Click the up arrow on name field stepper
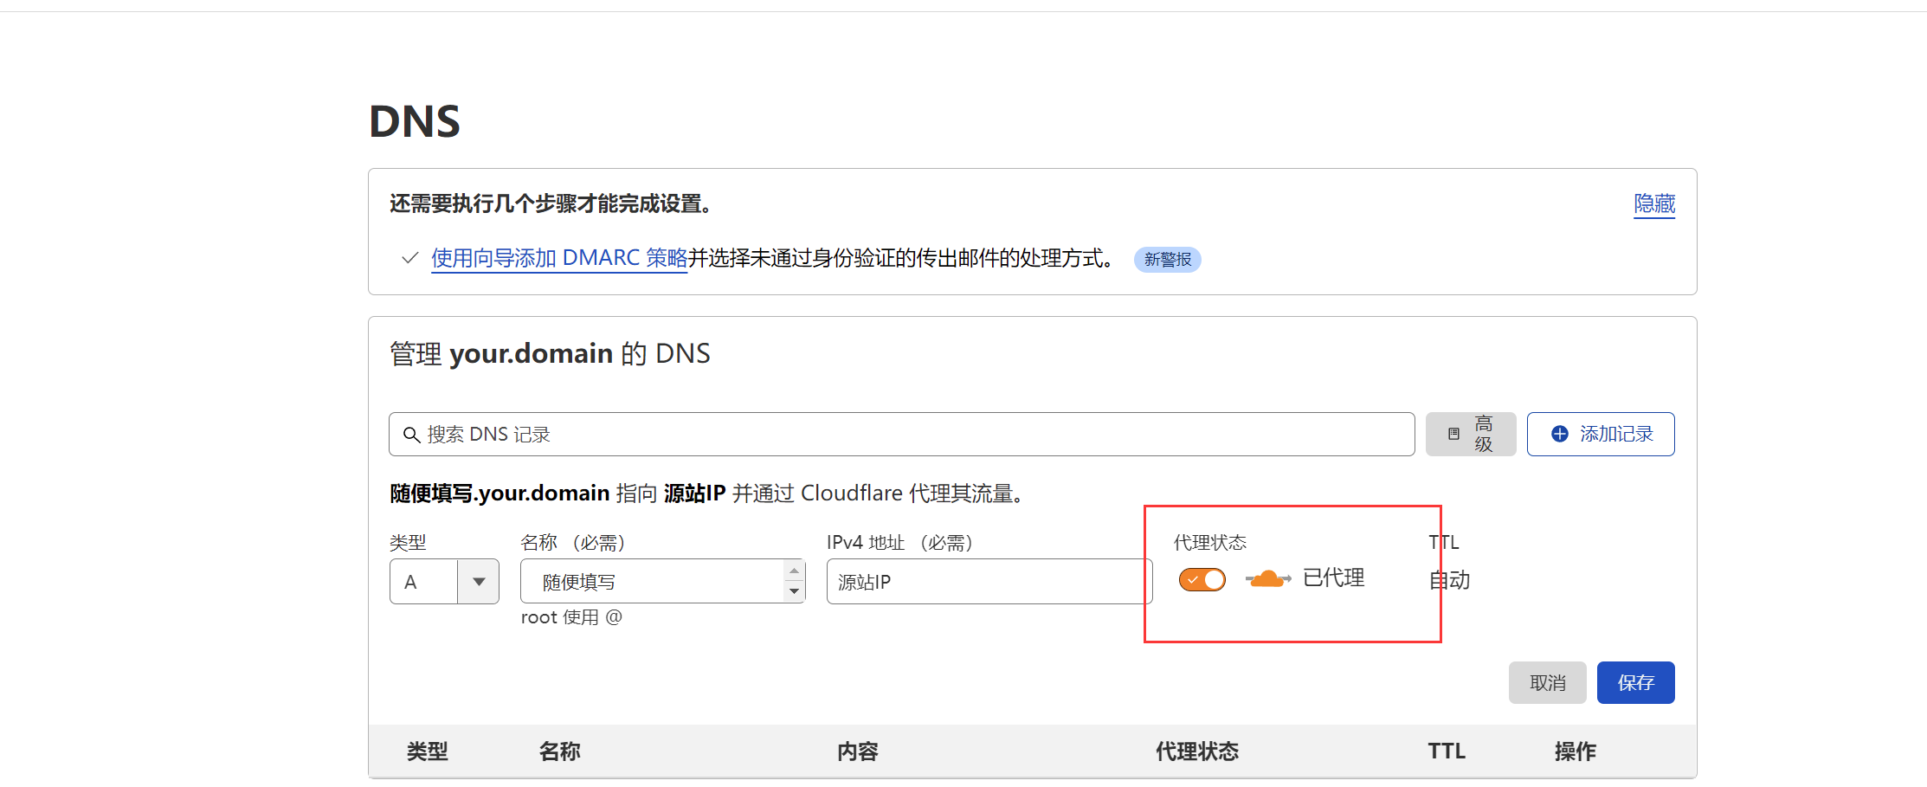 click(x=794, y=570)
